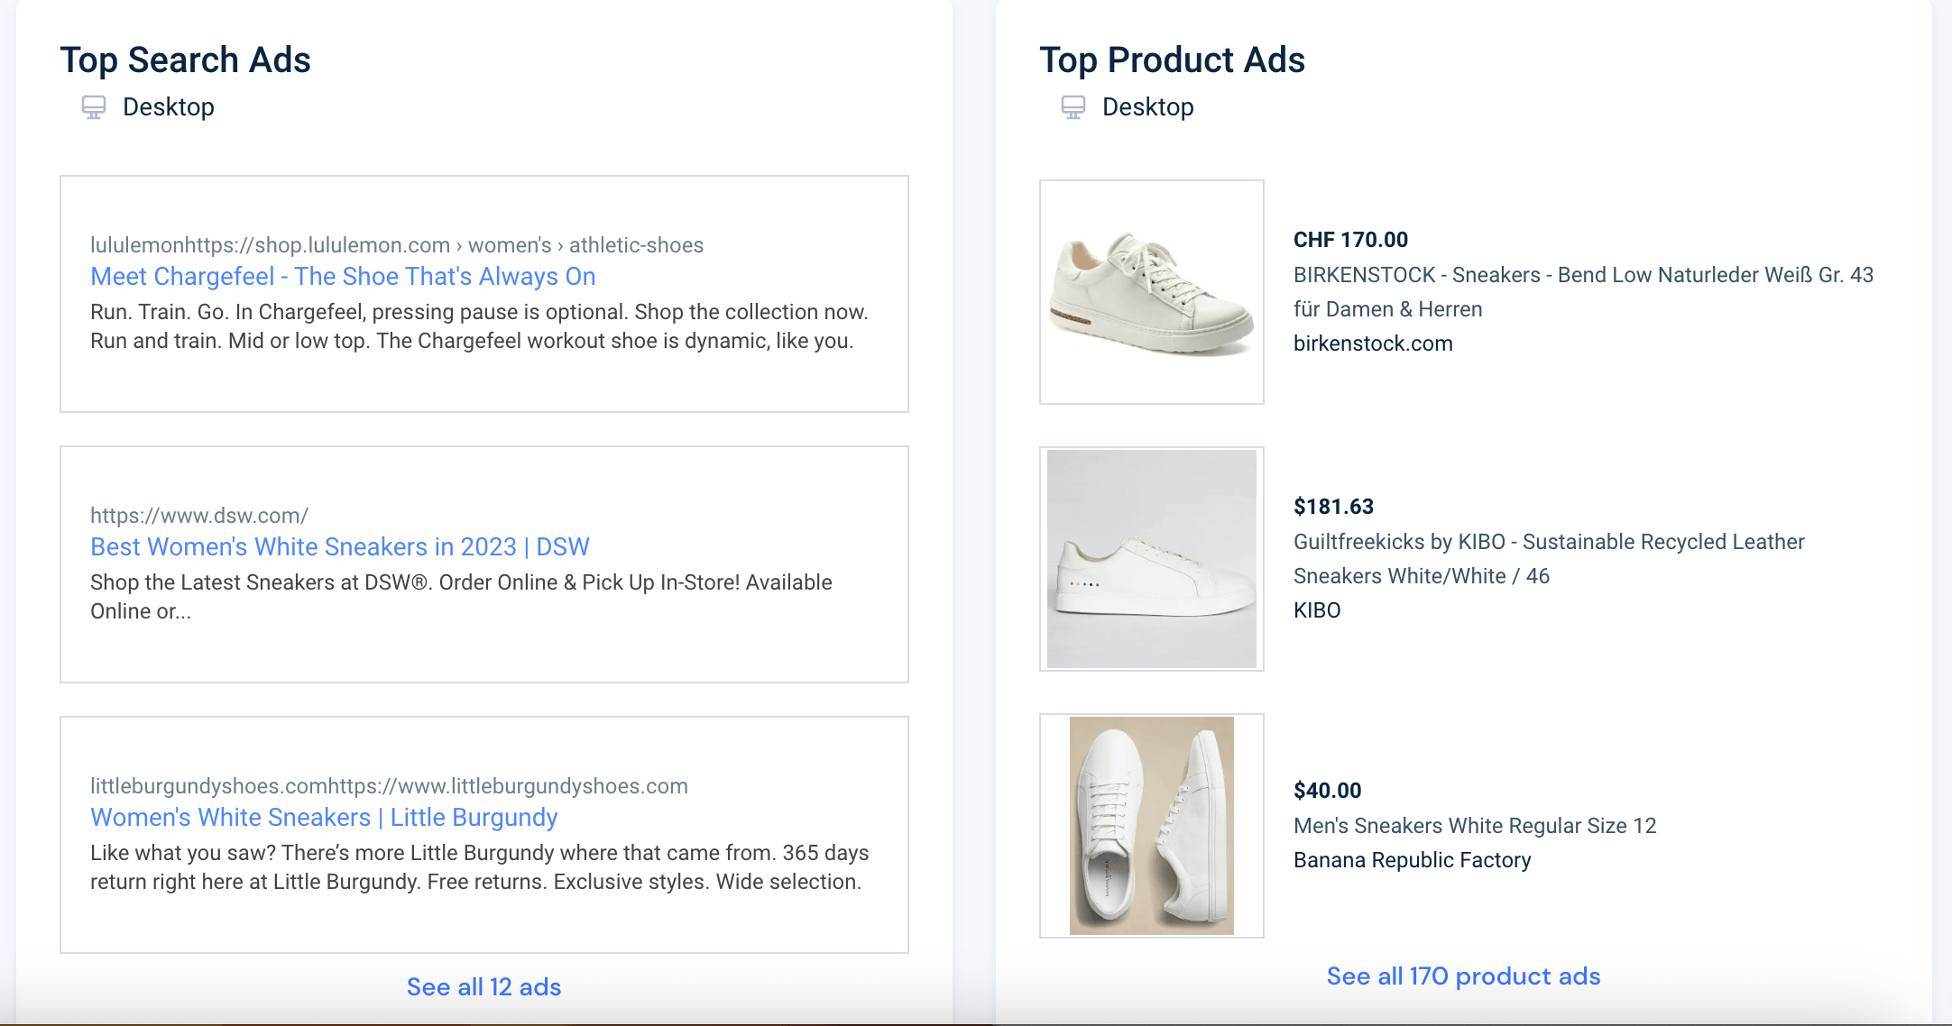1952x1026 pixels.
Task: Click the KIBO sustainable sneaker image
Action: click(x=1151, y=559)
